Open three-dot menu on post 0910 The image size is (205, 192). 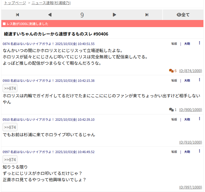click(x=199, y=119)
